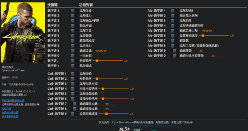248x131 pixels.
Task: Toggle 无限快速破解组件 switch
Action: 175,26
